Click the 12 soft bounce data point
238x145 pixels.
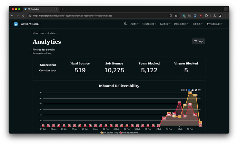[x=200, y=122]
